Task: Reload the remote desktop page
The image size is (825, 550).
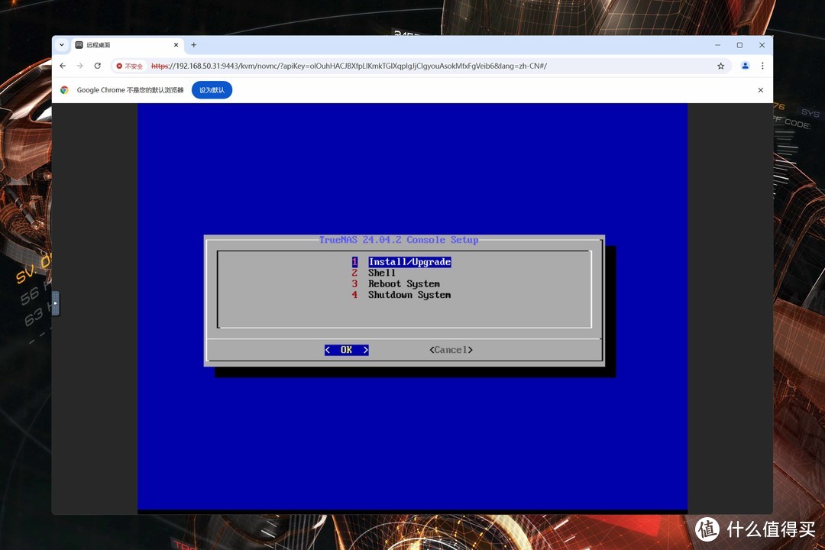Action: click(97, 66)
